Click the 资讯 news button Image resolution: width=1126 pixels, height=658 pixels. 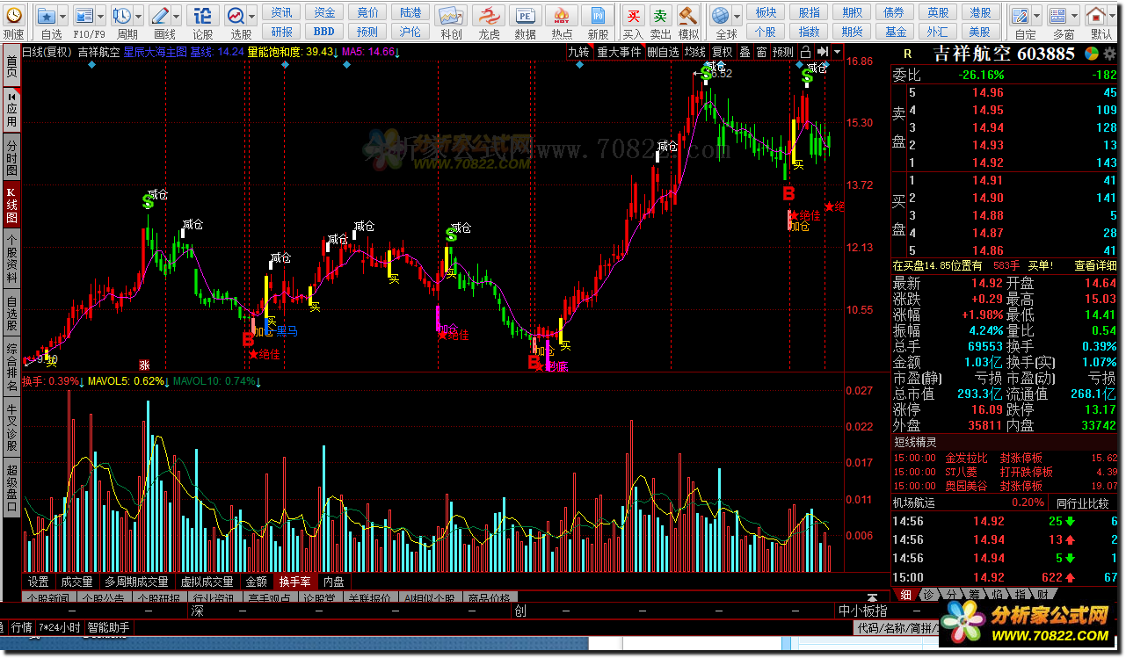(x=282, y=12)
